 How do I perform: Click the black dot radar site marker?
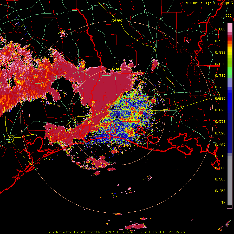pyautogui.click(x=117, y=117)
